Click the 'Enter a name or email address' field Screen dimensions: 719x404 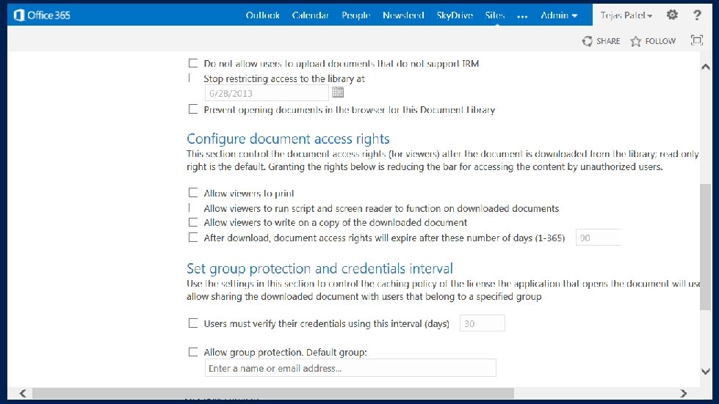[350, 368]
